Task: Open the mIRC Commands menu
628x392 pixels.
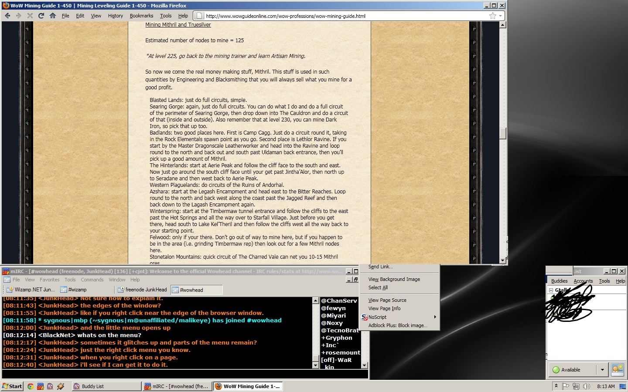Action: point(92,280)
